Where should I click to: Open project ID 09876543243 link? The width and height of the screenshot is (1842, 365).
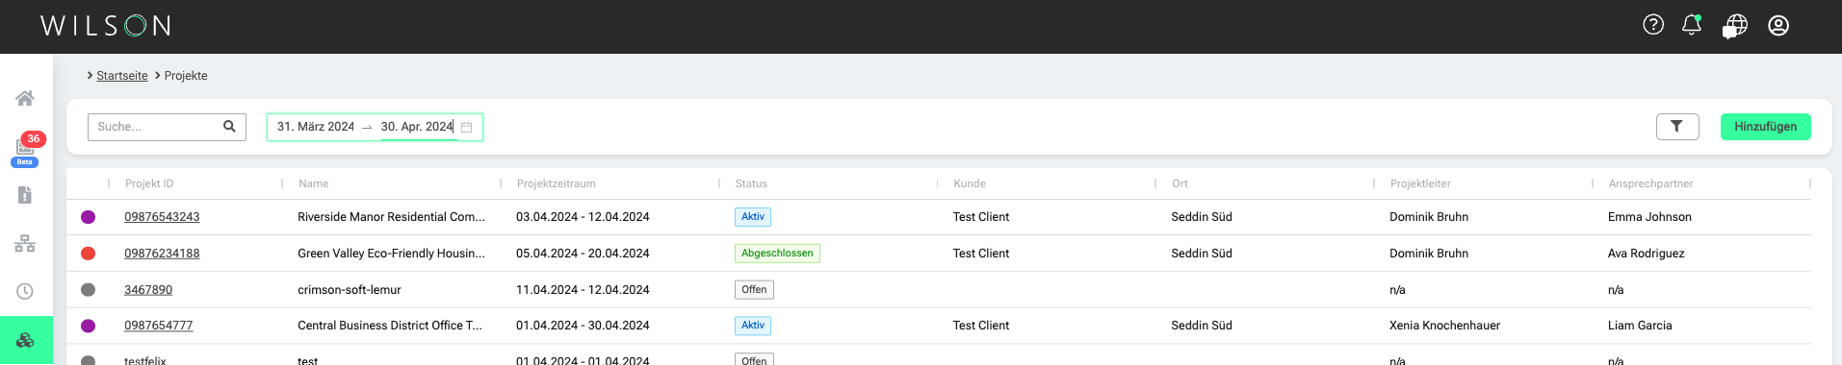tap(162, 217)
